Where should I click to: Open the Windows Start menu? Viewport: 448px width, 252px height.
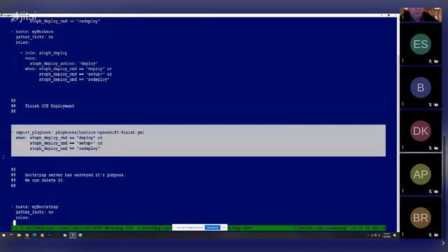3,235
